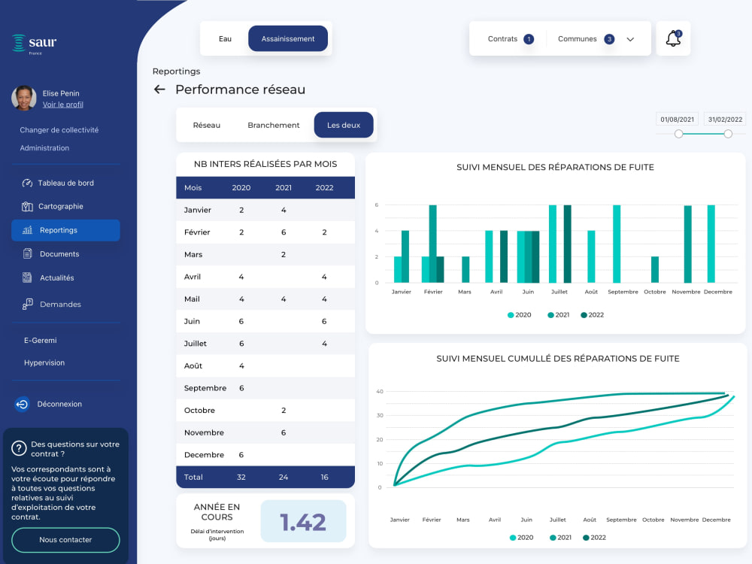Select the Février row in the table

[265, 232]
